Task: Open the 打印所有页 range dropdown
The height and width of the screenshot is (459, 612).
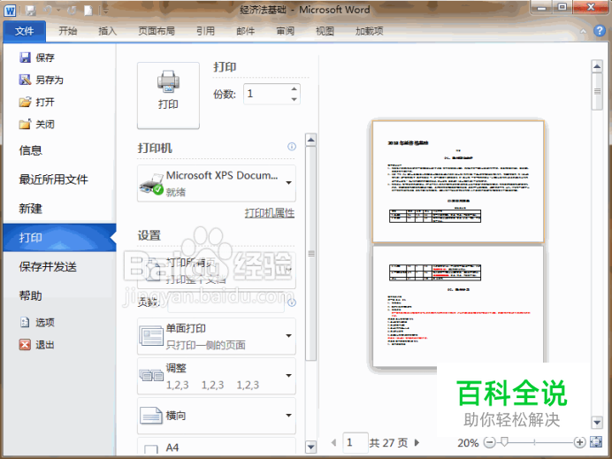Action: 216,271
